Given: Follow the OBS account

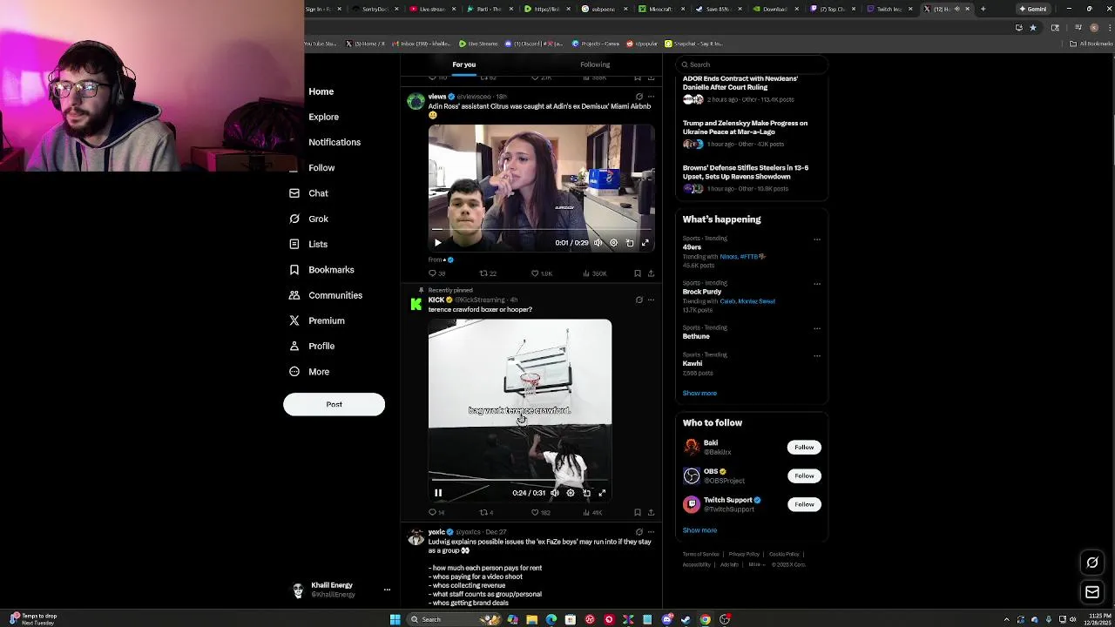Looking at the screenshot, I should [804, 475].
